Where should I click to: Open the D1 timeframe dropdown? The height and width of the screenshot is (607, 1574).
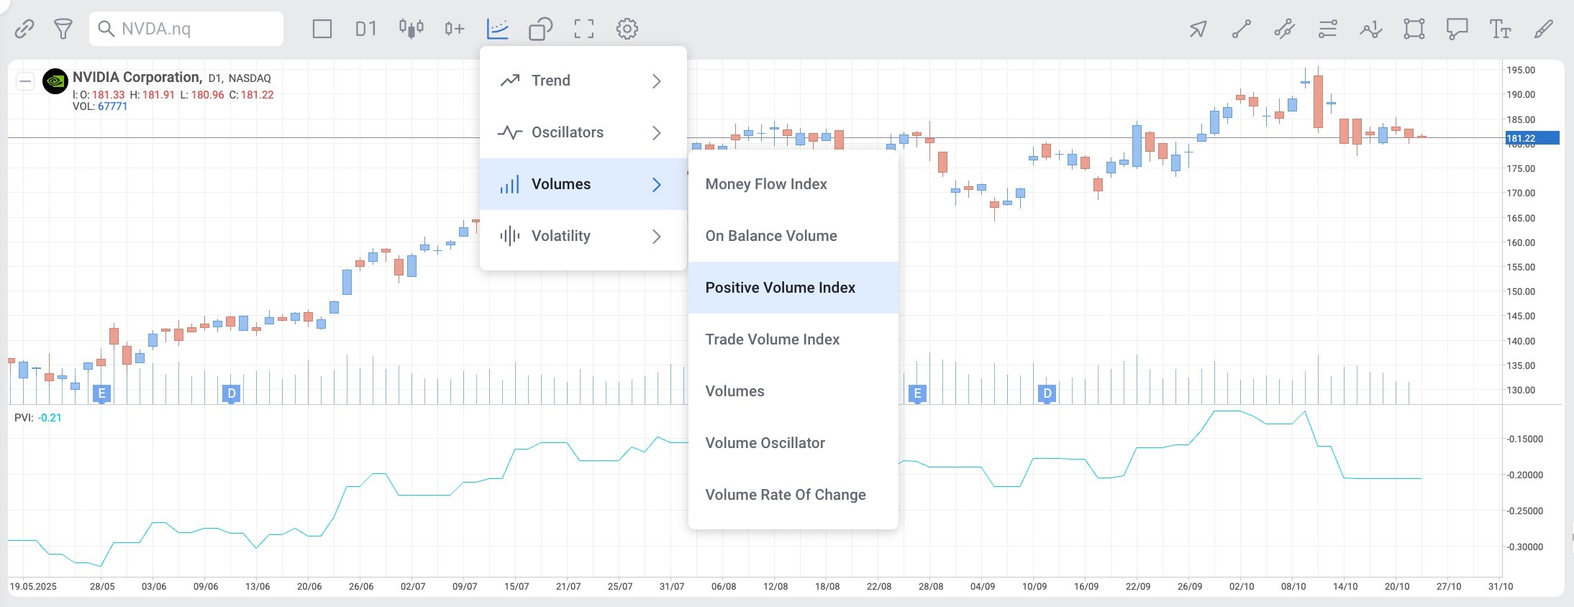(366, 29)
